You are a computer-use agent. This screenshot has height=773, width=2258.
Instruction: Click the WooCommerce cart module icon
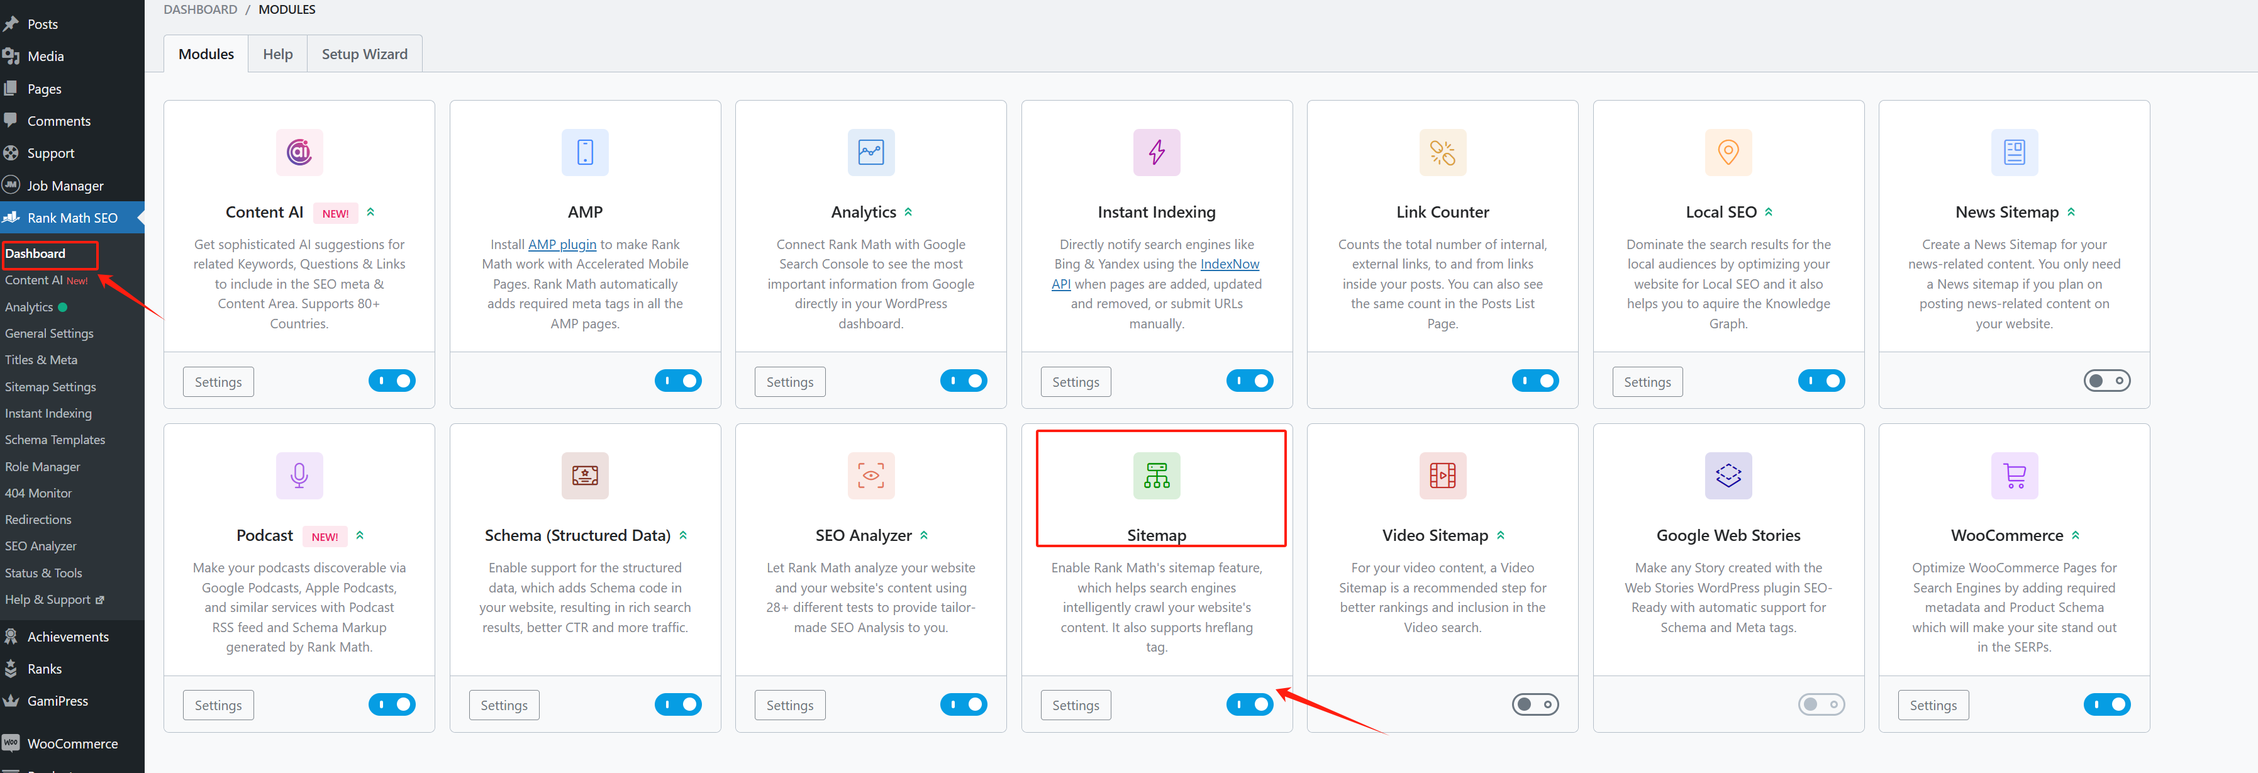pos(2013,476)
